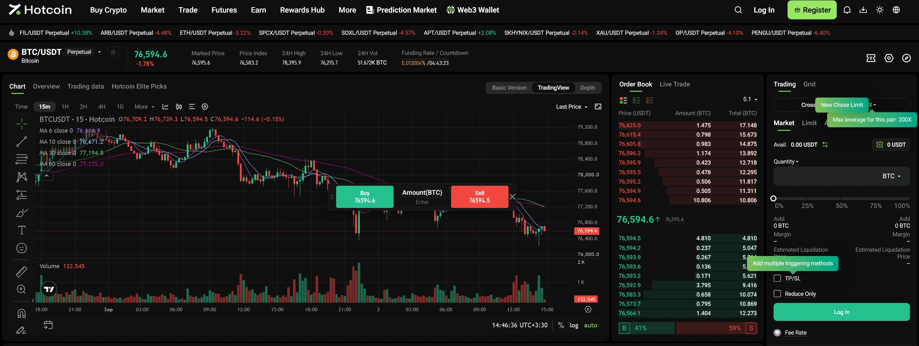Switch to the Live Trade tab
This screenshot has width=919, height=346.
[x=674, y=84]
